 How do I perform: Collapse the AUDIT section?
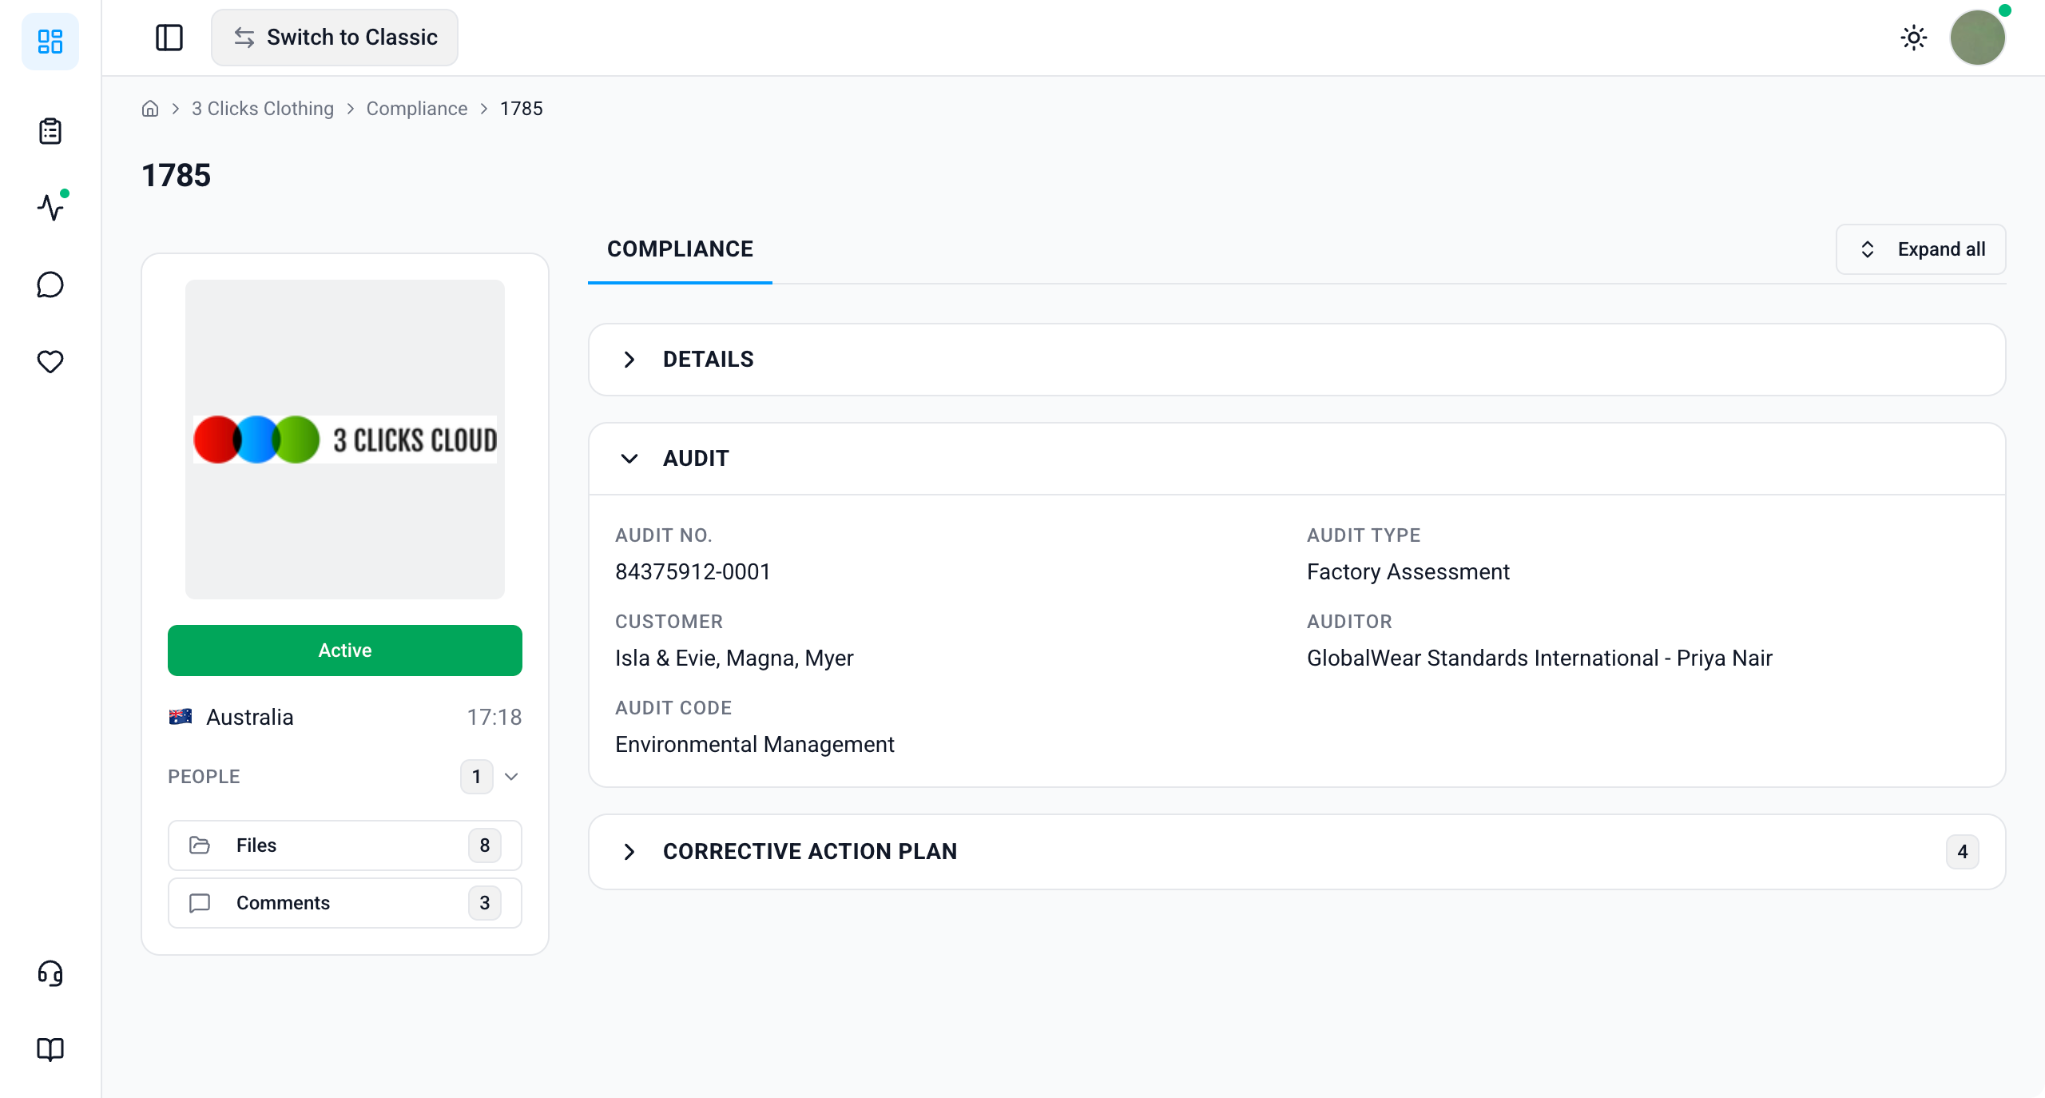1297,459
